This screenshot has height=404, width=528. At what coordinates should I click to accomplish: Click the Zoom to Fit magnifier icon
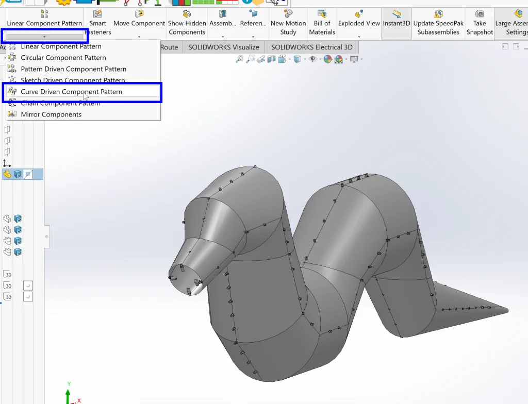(239, 59)
